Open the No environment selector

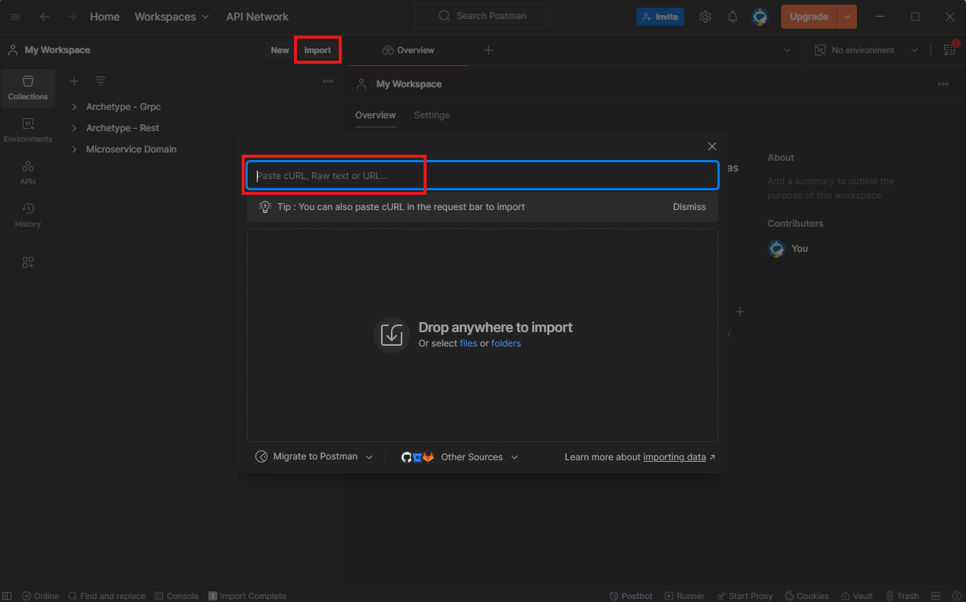tap(866, 50)
